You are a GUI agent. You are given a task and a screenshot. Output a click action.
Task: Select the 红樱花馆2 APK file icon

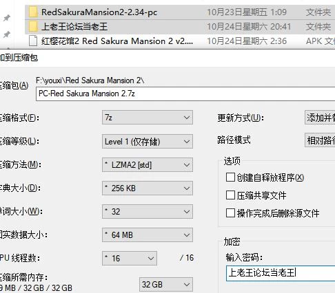33,41
